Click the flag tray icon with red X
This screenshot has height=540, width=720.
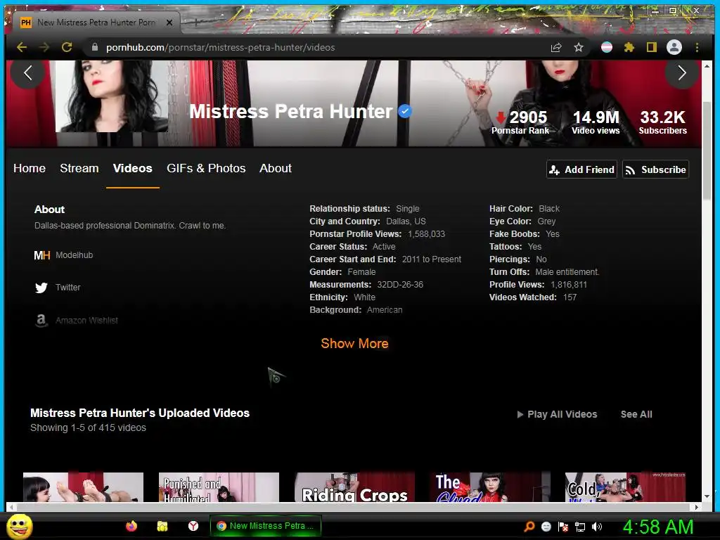pyautogui.click(x=563, y=527)
